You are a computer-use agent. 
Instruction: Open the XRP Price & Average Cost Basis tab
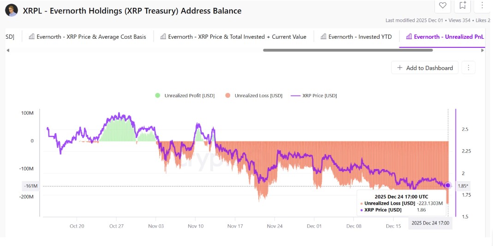click(87, 37)
